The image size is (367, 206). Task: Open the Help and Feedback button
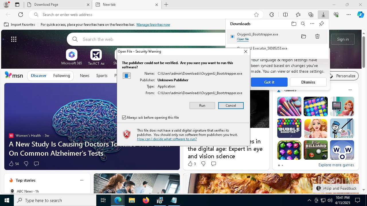337,188
